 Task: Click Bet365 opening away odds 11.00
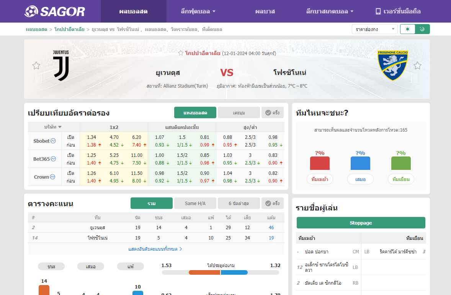tap(137, 155)
